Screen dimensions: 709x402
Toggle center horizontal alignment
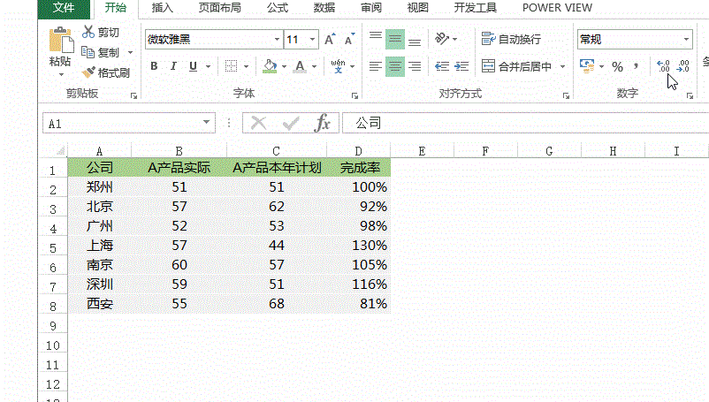(394, 66)
